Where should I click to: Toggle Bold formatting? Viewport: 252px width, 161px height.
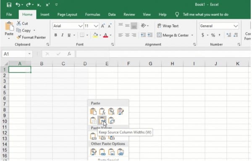[55, 35]
